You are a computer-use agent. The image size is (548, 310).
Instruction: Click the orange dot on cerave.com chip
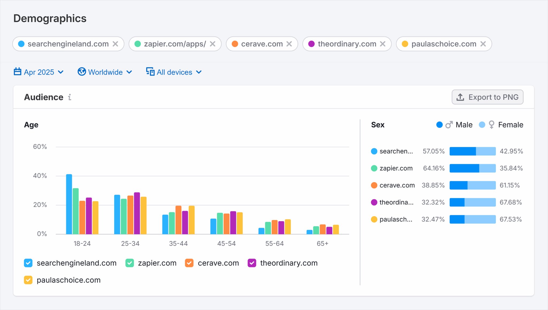pyautogui.click(x=235, y=44)
